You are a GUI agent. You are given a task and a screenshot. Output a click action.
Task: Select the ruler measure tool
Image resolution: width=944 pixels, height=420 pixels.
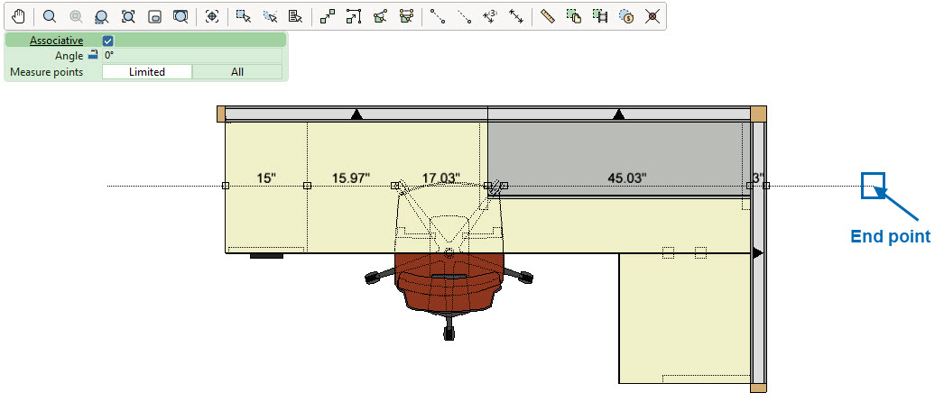[547, 16]
